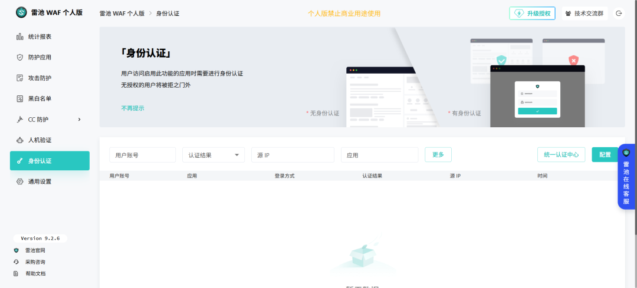
Task: Click the lightning icon in 升级授权
Action: pos(519,14)
